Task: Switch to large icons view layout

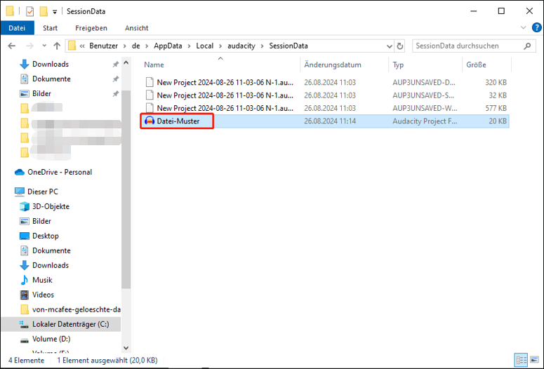Action: point(535,360)
